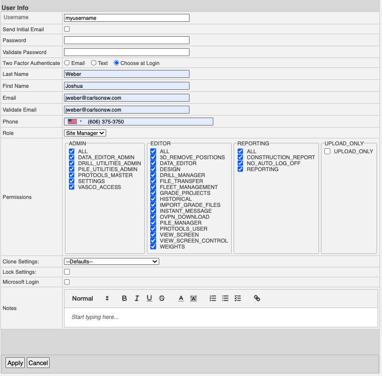This screenshot has height=376, width=382.
Task: Uncheck VIEW_SCREEN_CONTROL permission
Action: [153, 241]
